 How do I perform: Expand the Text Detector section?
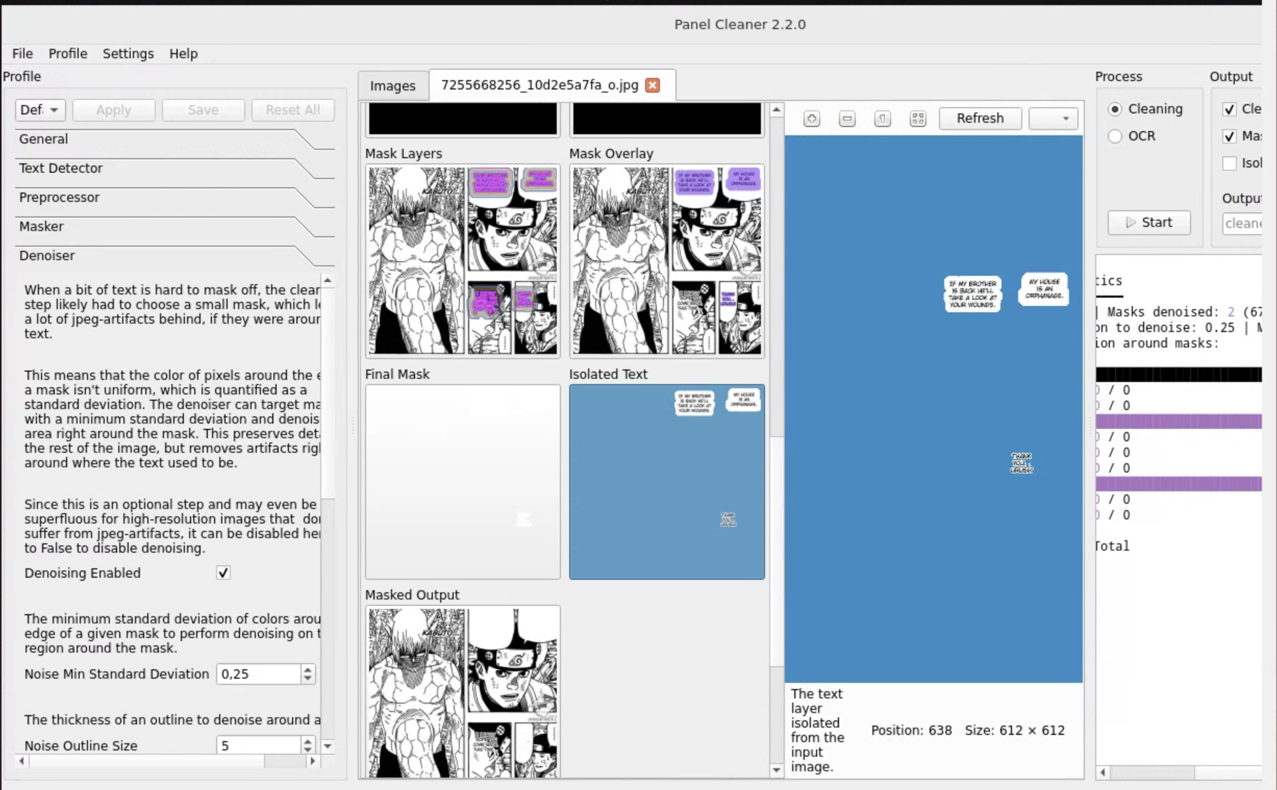[61, 168]
